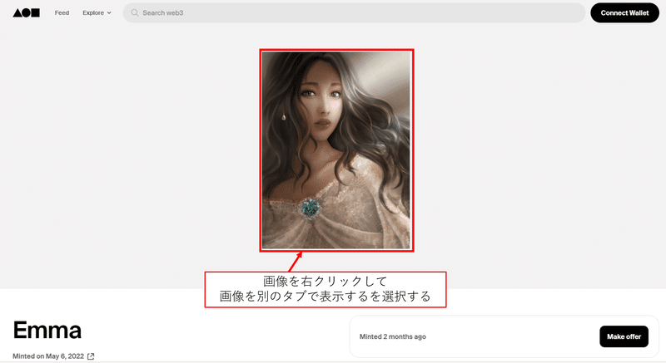Click the search magnifier icon
The height and width of the screenshot is (363, 666).
[135, 12]
